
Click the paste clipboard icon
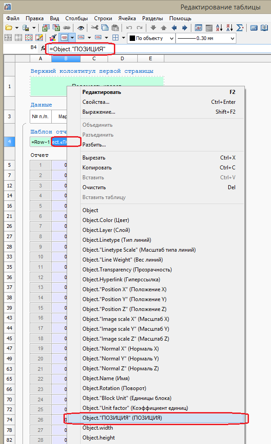(x=115, y=28)
